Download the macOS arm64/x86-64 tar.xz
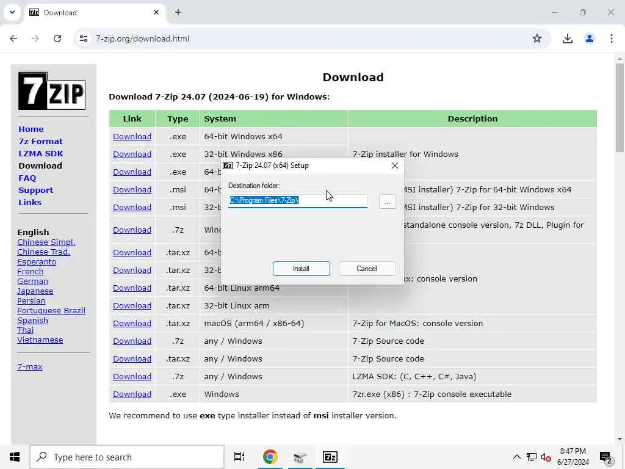The width and height of the screenshot is (625, 469). click(x=132, y=324)
